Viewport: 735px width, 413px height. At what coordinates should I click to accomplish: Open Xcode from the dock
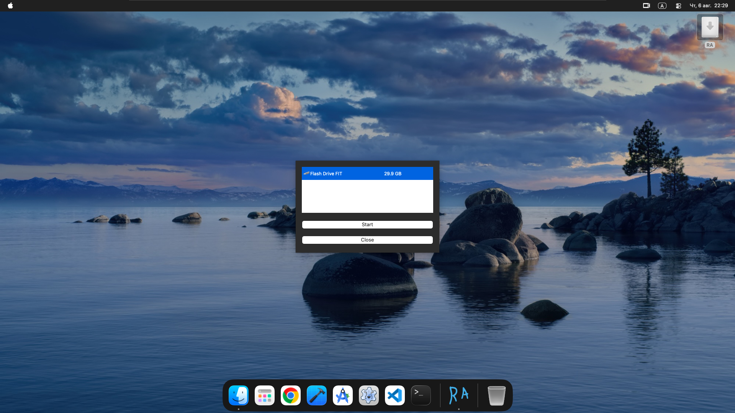(x=317, y=395)
